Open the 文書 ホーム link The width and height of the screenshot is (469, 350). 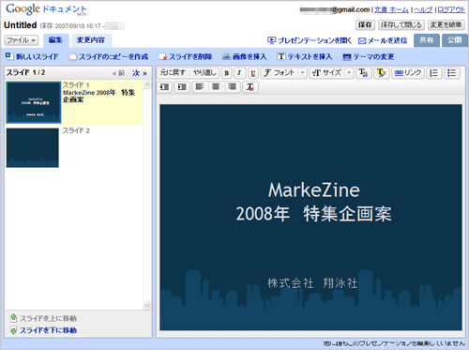click(391, 9)
